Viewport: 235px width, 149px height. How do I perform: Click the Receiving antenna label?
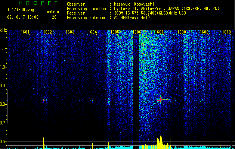86,18
